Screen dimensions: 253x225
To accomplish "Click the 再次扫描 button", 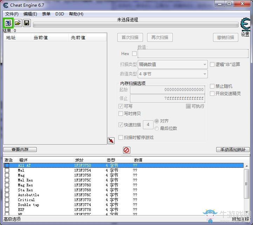I will pyautogui.click(x=160, y=37).
